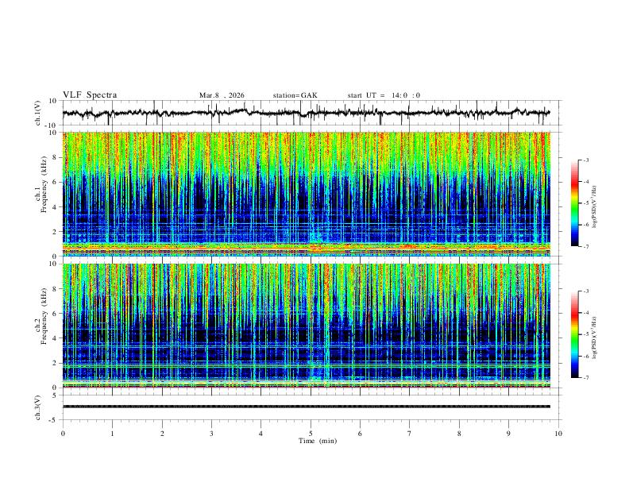Select time axis tick label 4
629x486 pixels.
pyautogui.click(x=260, y=434)
